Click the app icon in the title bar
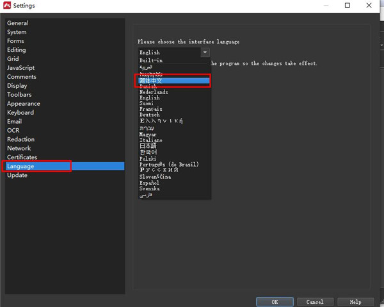The width and height of the screenshot is (384, 307). (7, 6)
